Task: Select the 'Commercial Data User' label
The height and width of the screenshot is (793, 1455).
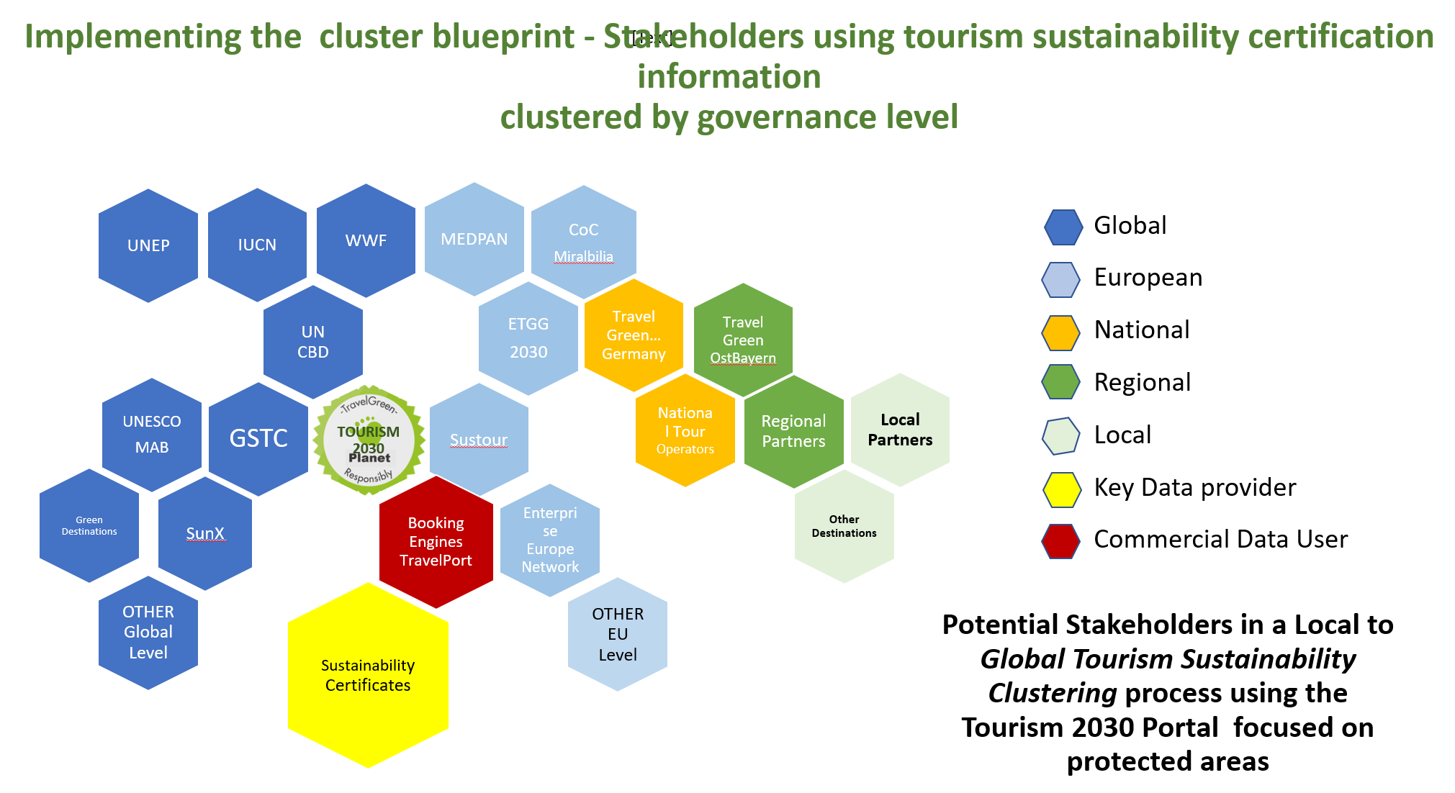Action: (x=1221, y=539)
